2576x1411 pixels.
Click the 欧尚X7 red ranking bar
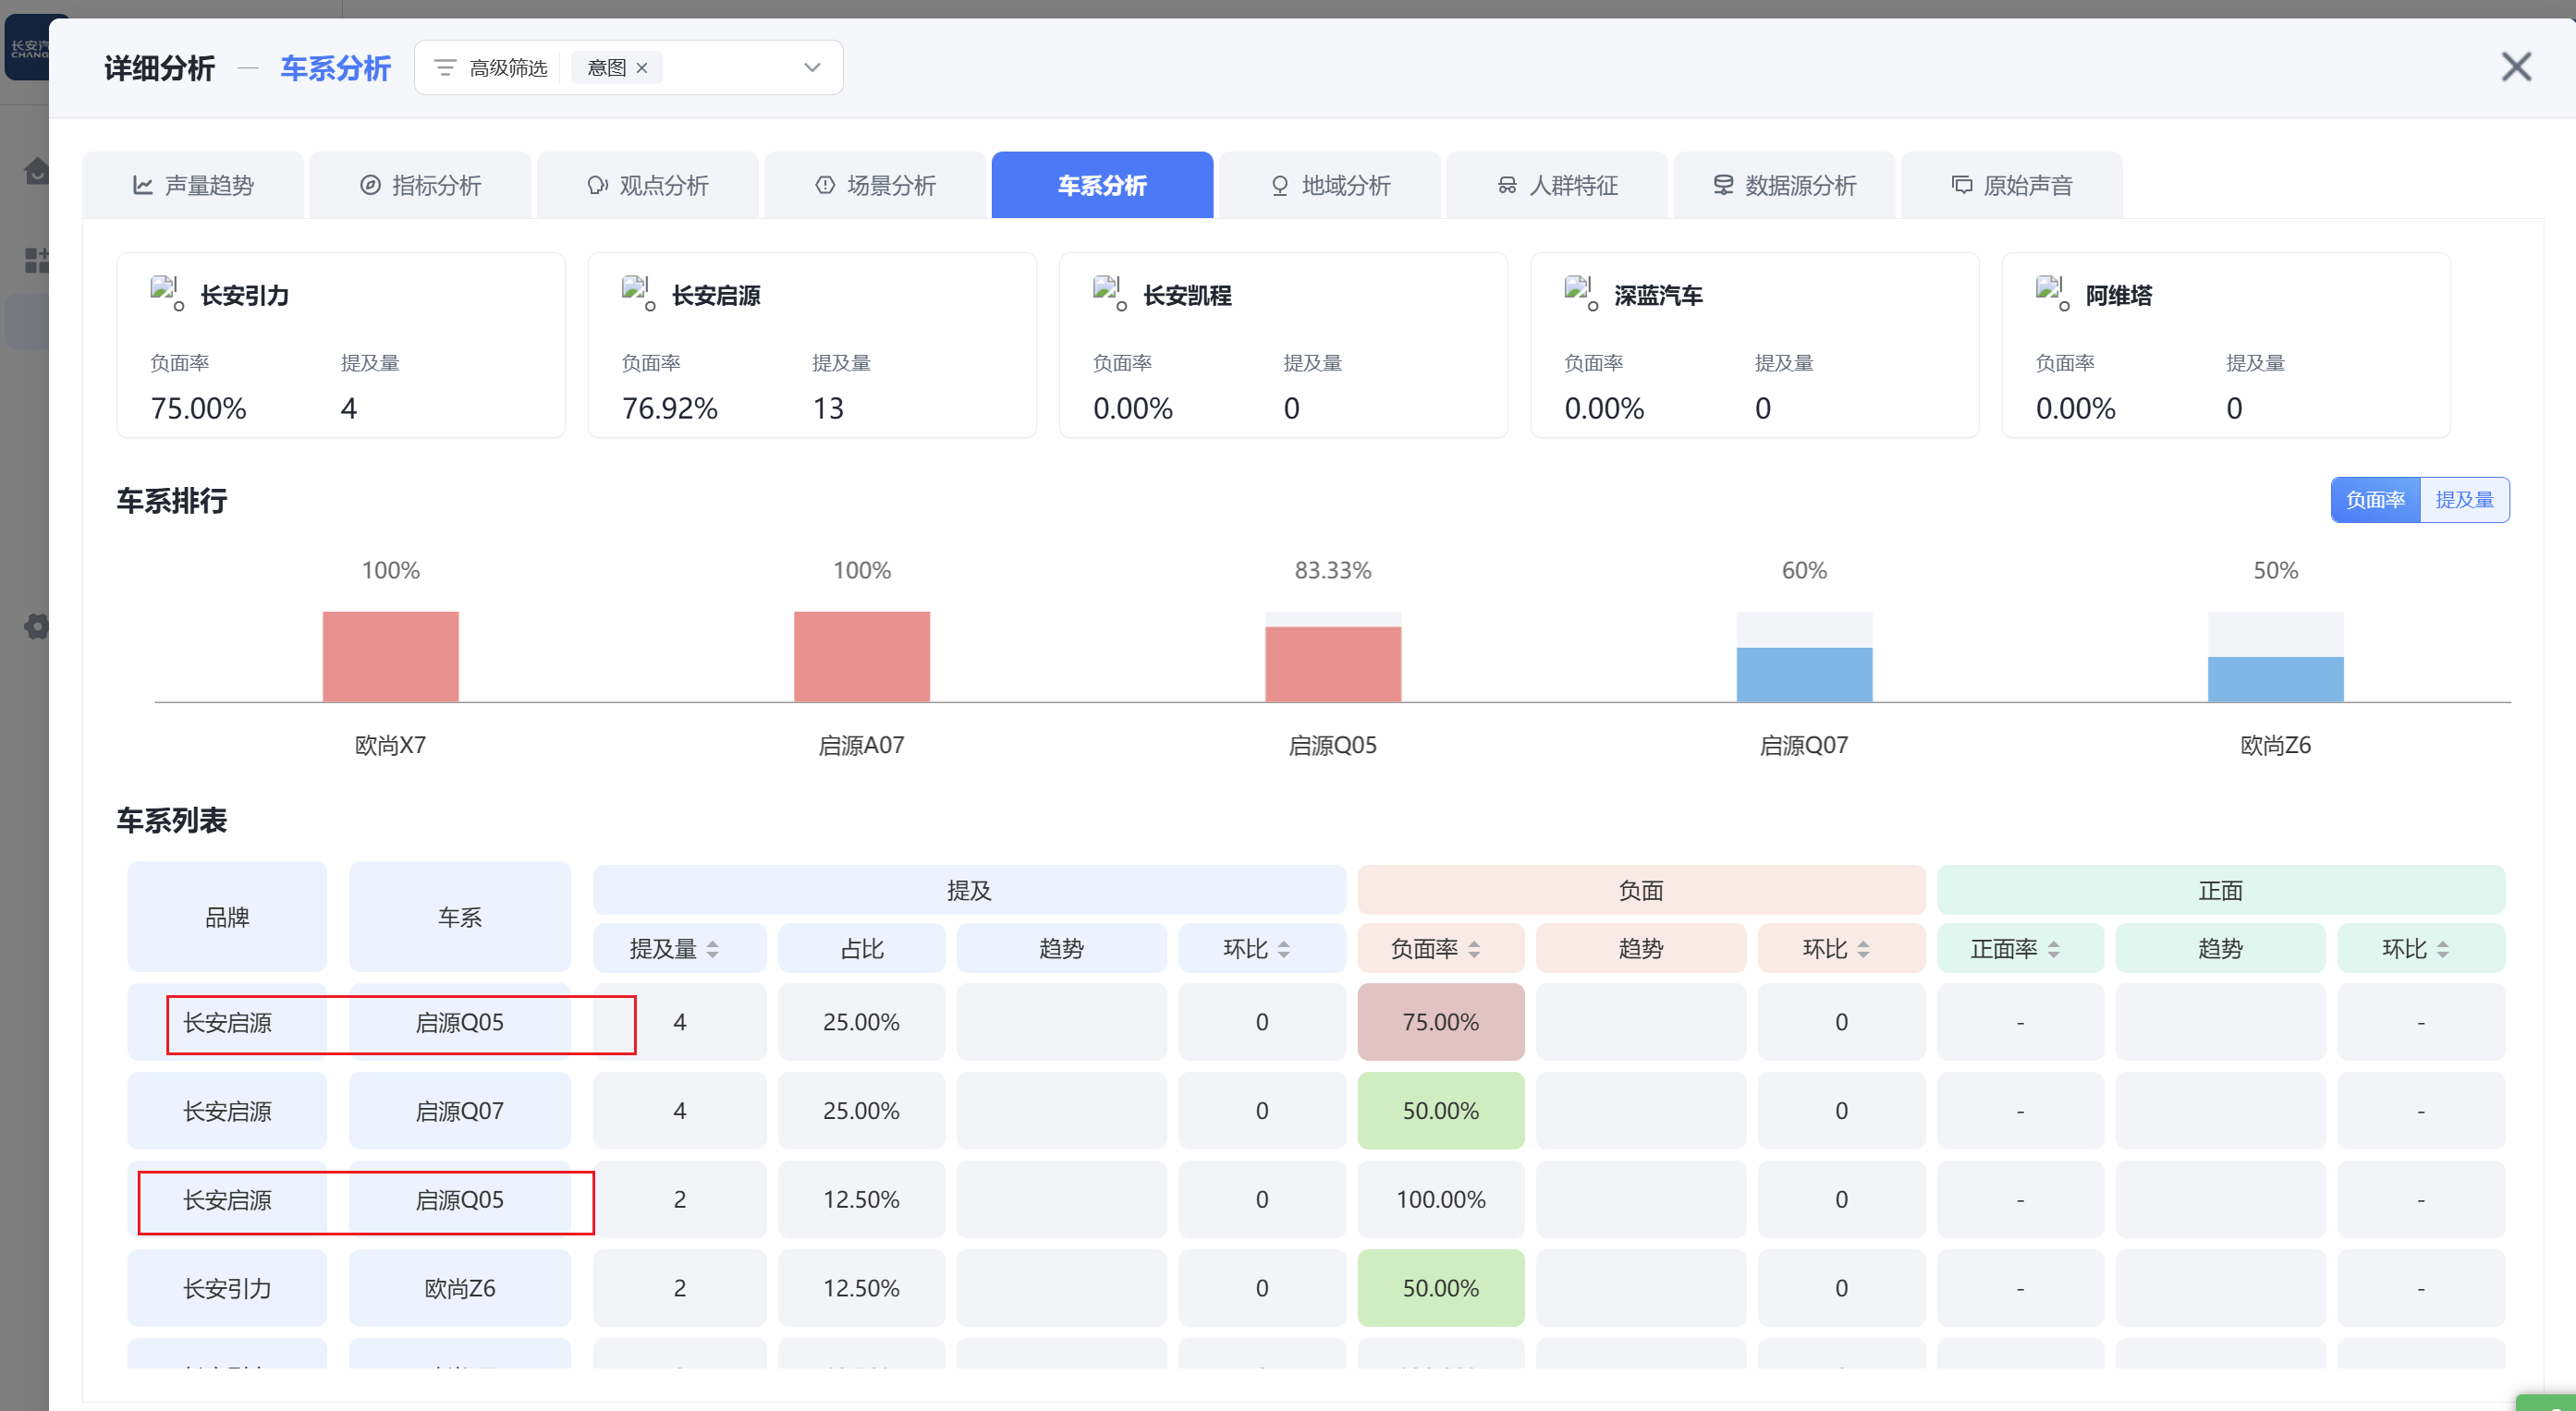(390, 656)
